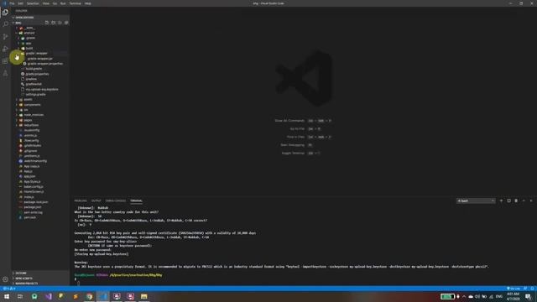The image size is (537, 302).
Task: Click the feedback icon in status bar
Action: pyautogui.click(x=525, y=289)
